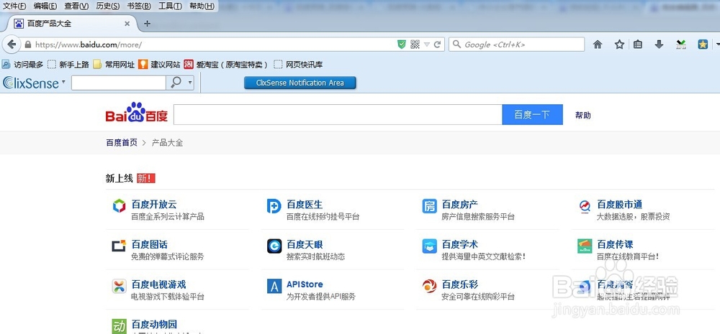This screenshot has width=720, height=334.
Task: Open the 编辑(E) menu
Action: [x=45, y=6]
